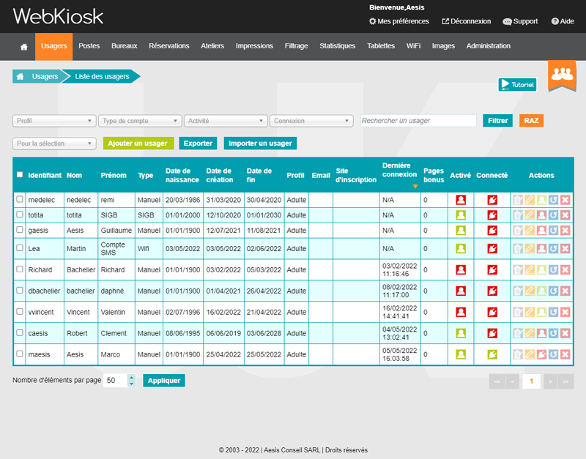Click the Appliquer button
The height and width of the screenshot is (459, 586).
(163, 381)
